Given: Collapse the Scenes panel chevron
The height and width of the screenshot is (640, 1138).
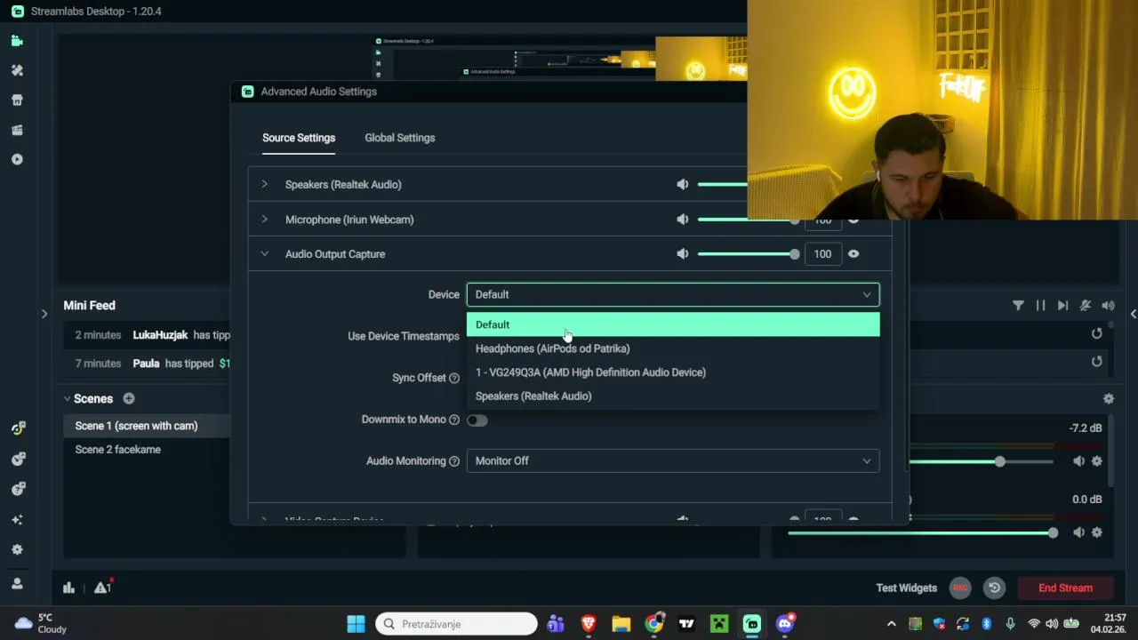Looking at the screenshot, I should tap(67, 398).
